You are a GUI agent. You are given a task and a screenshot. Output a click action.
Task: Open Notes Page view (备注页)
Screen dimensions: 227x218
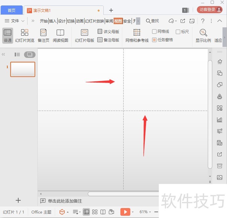44,36
